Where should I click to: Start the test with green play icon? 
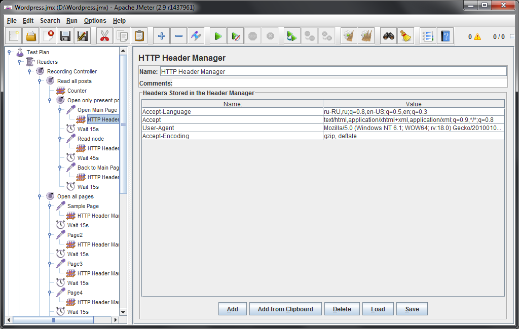coord(218,36)
